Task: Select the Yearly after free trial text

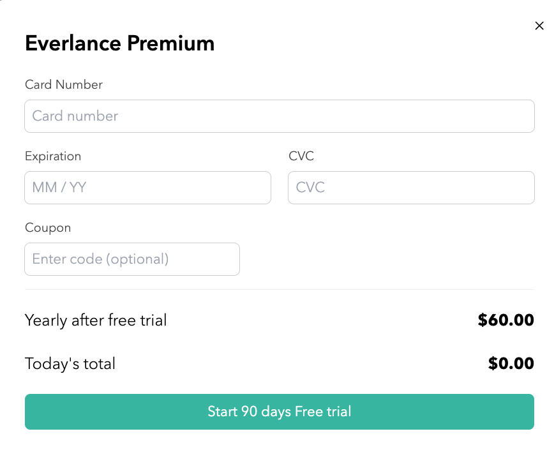Action: click(x=96, y=320)
